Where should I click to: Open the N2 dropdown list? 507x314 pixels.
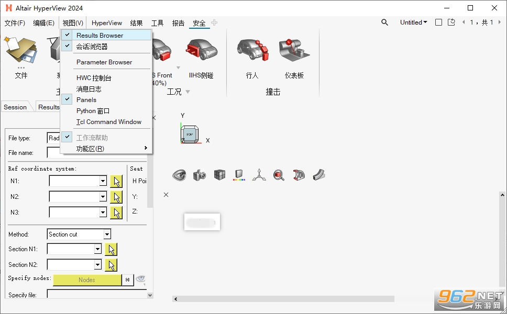pos(103,196)
